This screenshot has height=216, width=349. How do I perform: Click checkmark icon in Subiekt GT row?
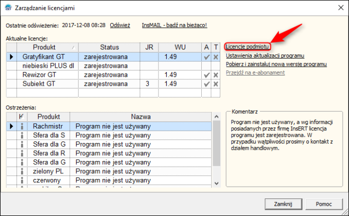206,84
